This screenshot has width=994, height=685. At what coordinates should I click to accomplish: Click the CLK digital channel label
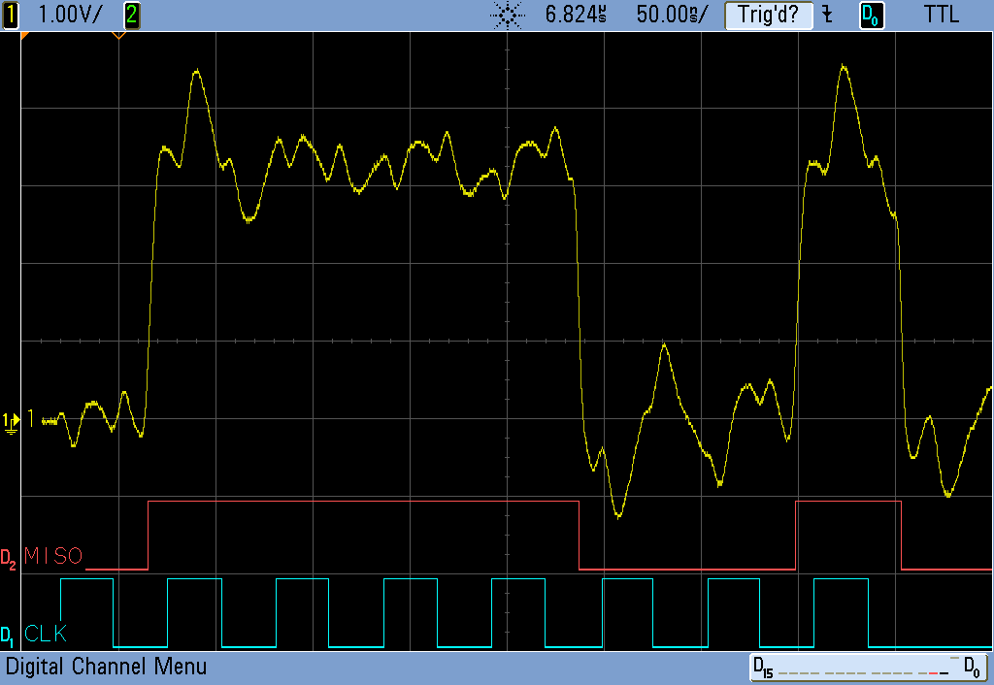pos(47,635)
